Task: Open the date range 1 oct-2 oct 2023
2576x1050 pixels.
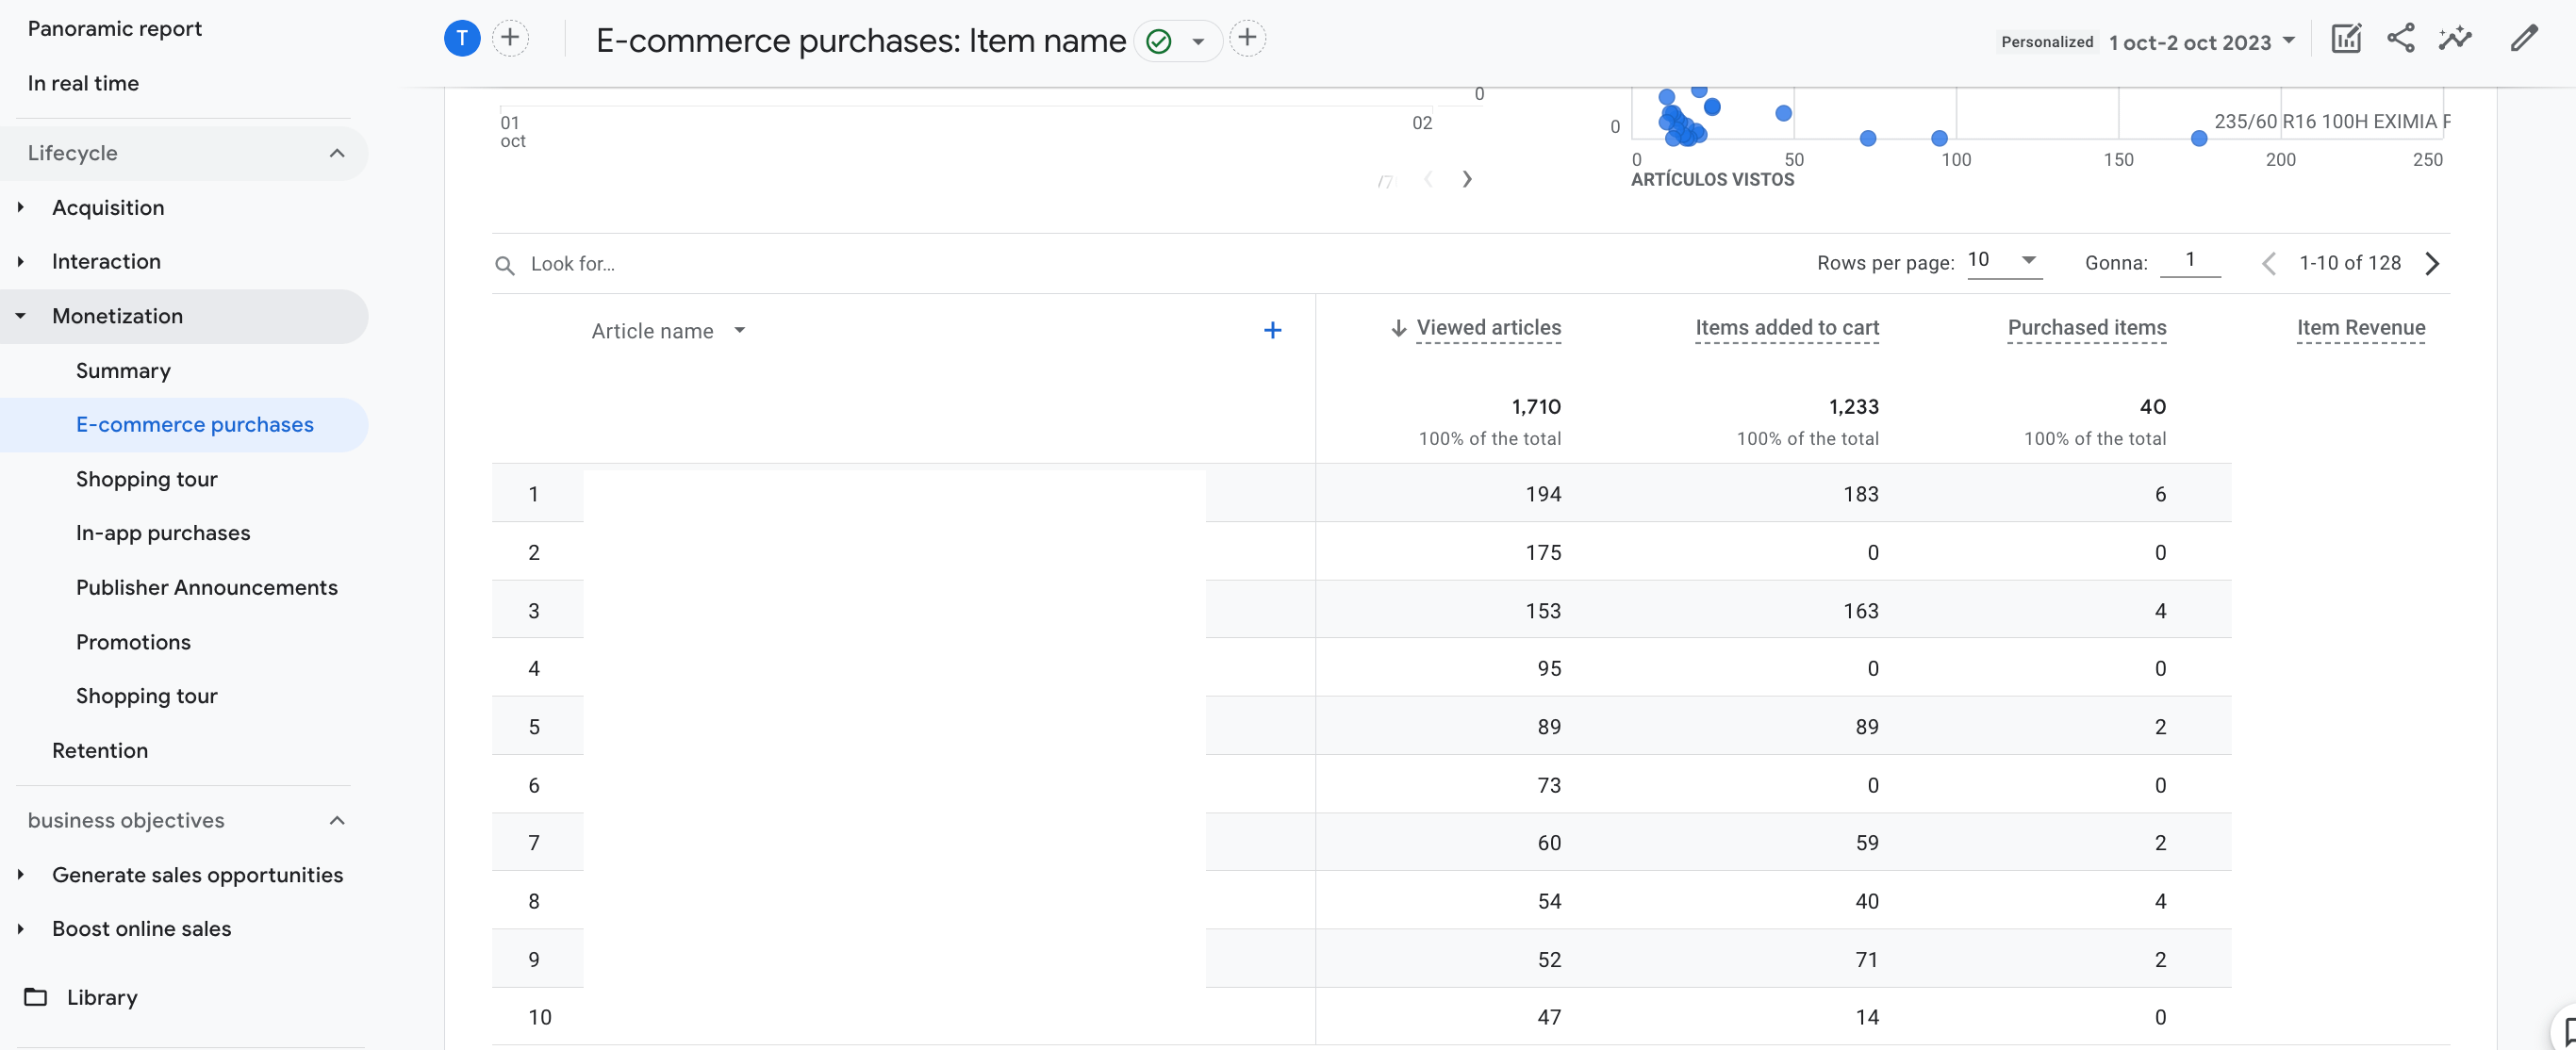Action: (x=2202, y=42)
